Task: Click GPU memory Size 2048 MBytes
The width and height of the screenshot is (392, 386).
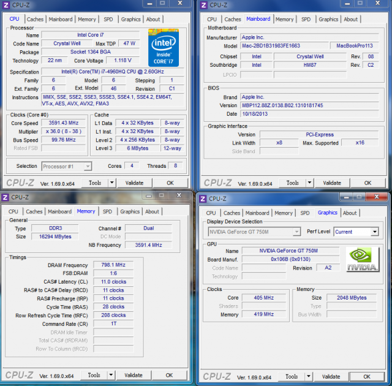Action: pos(352,298)
